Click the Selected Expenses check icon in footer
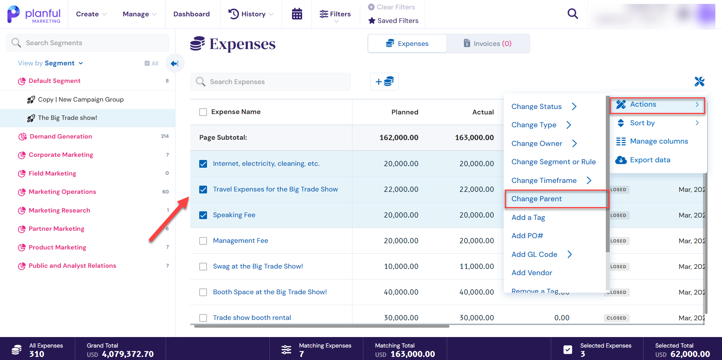Screen dimensions: 722x360 click(568, 349)
